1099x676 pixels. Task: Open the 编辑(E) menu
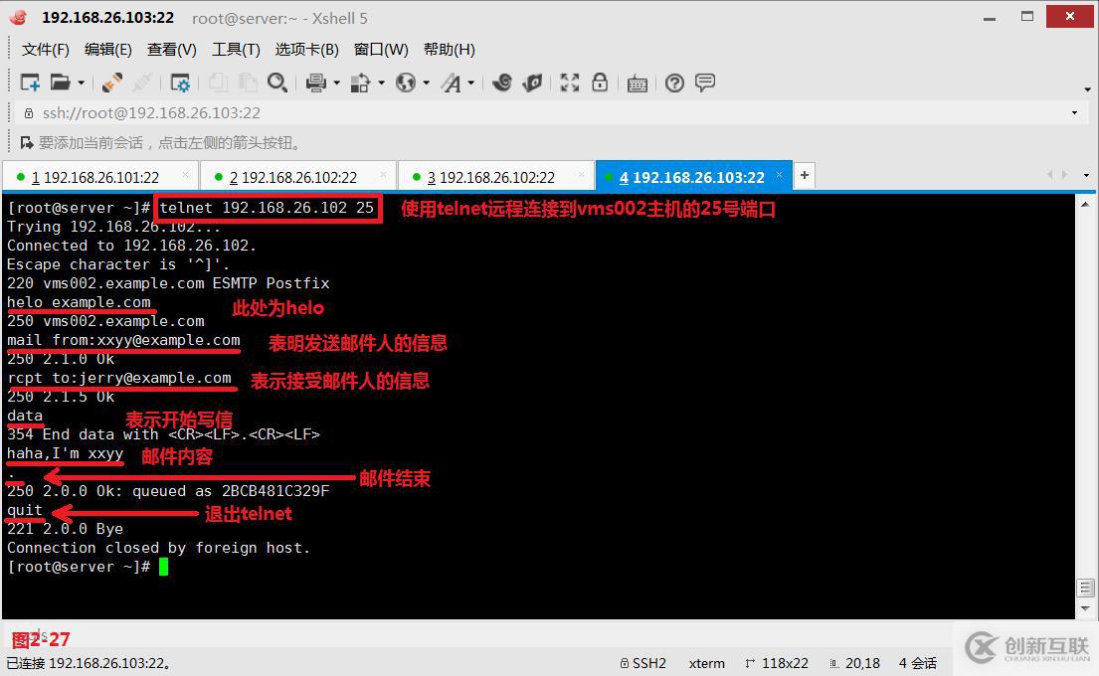tap(108, 49)
